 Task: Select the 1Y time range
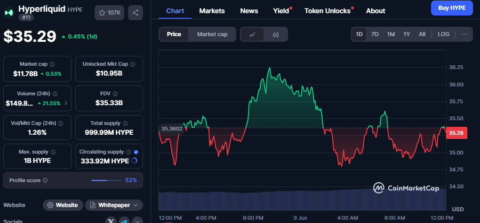click(407, 34)
